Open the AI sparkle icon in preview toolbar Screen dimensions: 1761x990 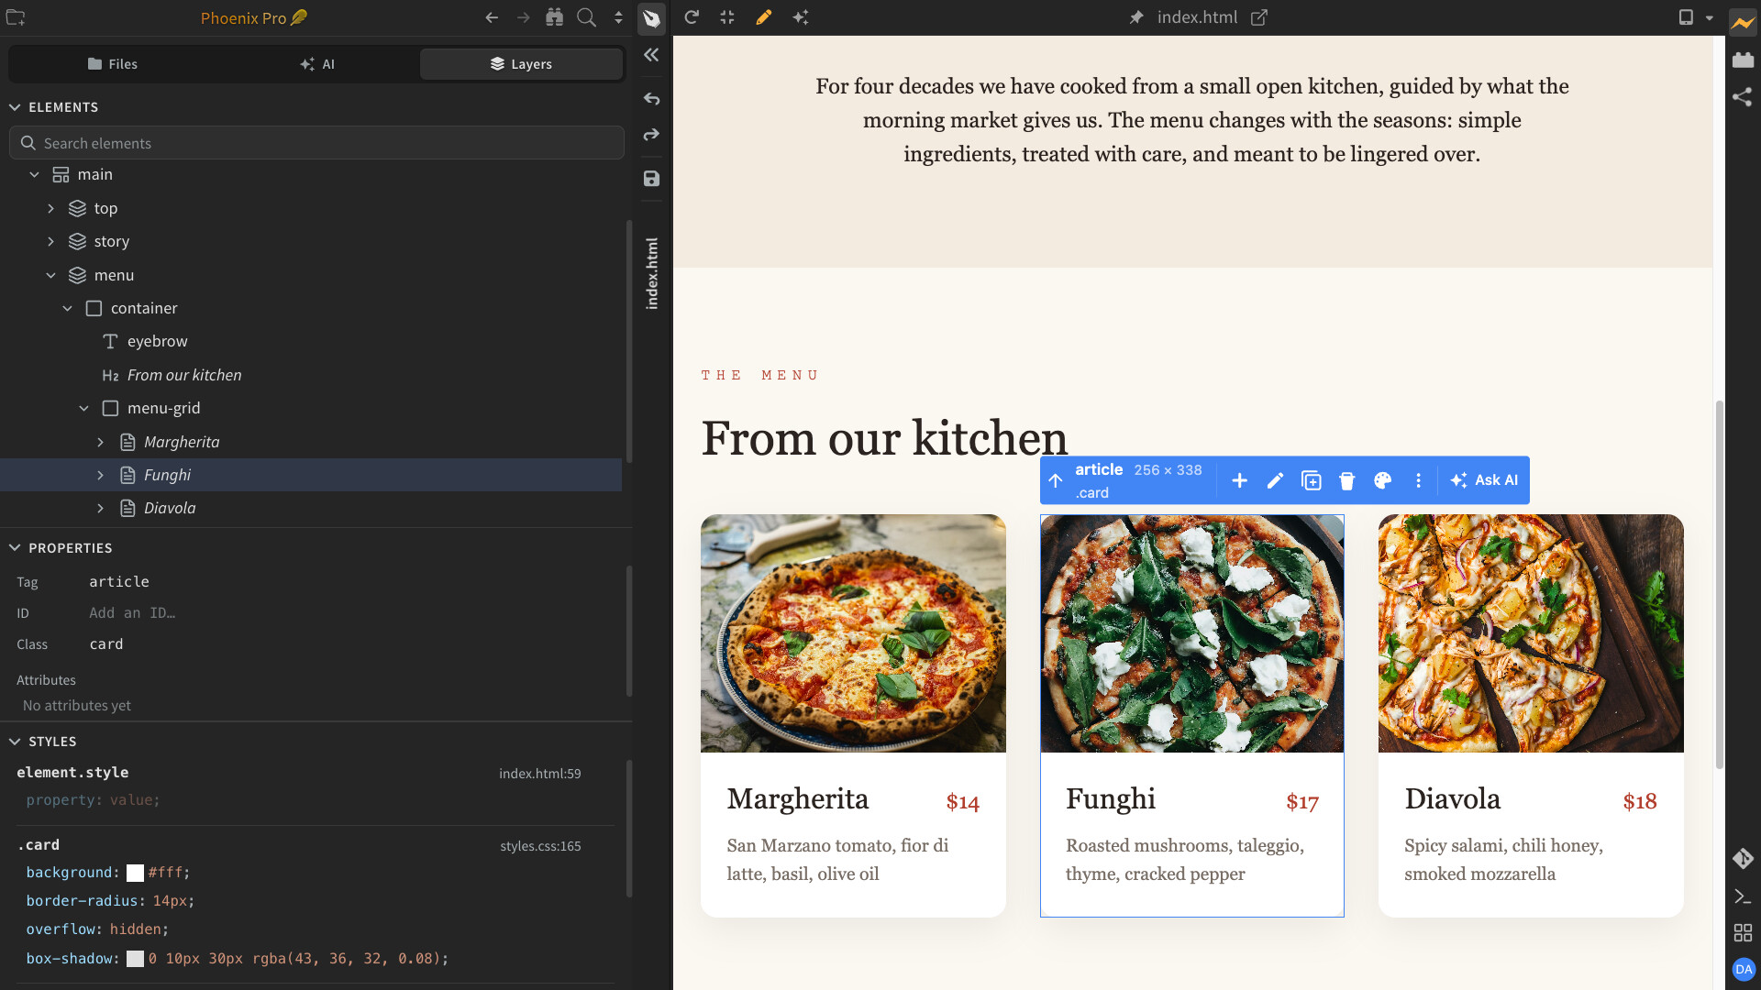click(x=800, y=17)
